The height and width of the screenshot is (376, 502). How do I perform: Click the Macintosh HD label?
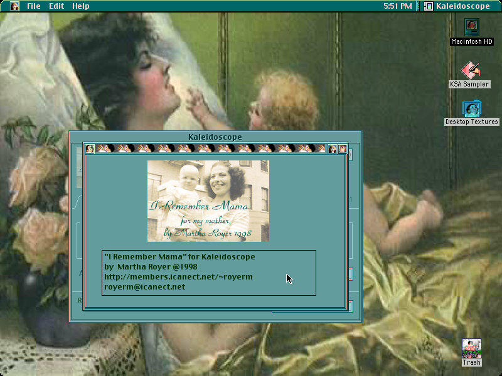pos(472,41)
